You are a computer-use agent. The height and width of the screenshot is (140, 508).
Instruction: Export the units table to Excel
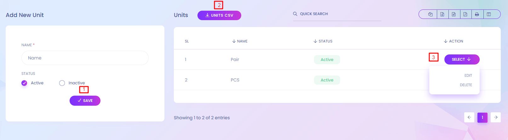coord(442,14)
